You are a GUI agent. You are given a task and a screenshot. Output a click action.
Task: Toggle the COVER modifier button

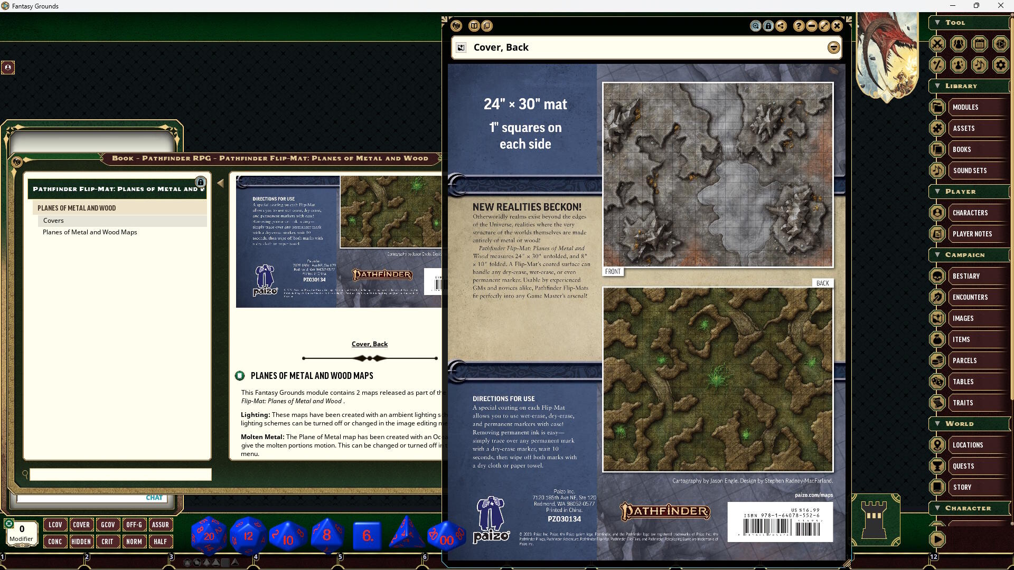click(81, 525)
